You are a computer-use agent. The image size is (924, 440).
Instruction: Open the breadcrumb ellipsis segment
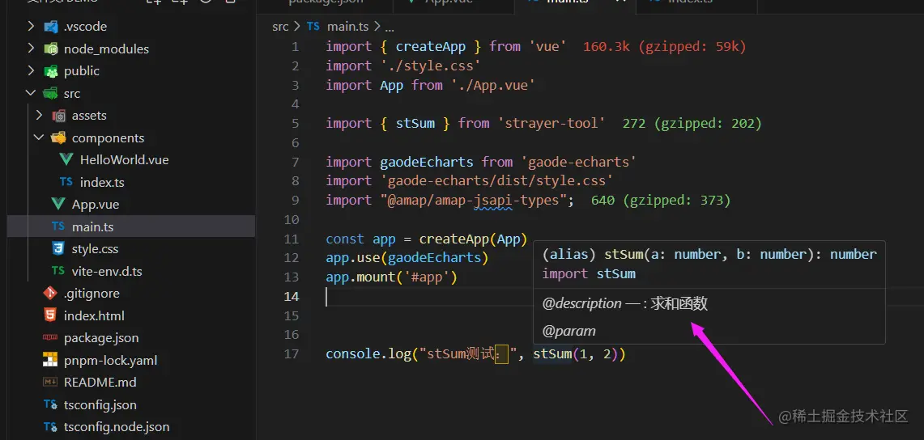pos(389,27)
